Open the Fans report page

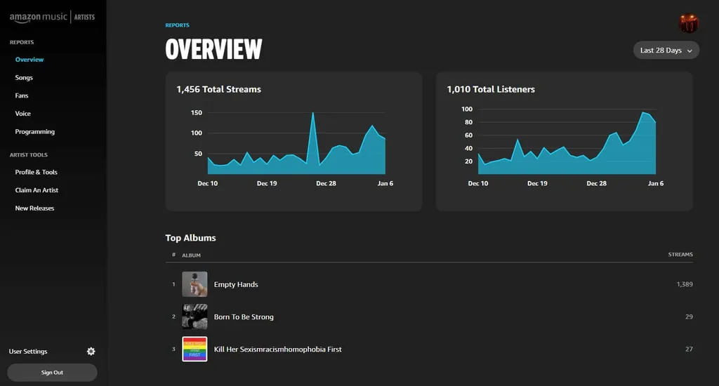22,95
